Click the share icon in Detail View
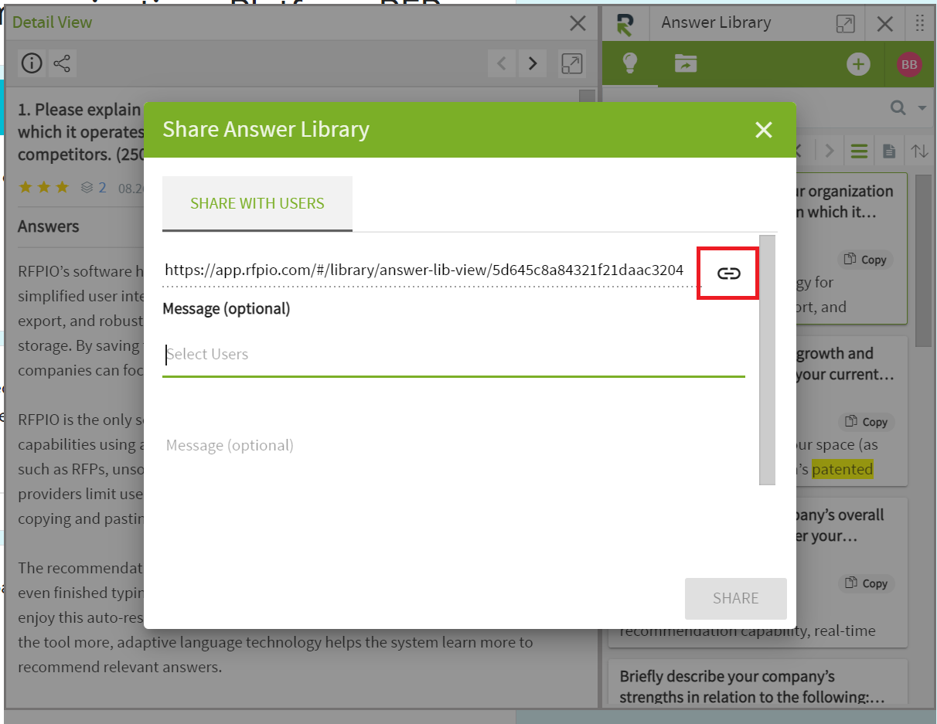Image resolution: width=937 pixels, height=724 pixels. [x=63, y=63]
